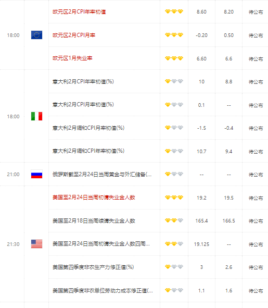Image resolution: width=268 pixels, height=308 pixels.
Task: Click importance diamonds for 意大利2月CPI月率初值(%)
Action: click(x=174, y=105)
